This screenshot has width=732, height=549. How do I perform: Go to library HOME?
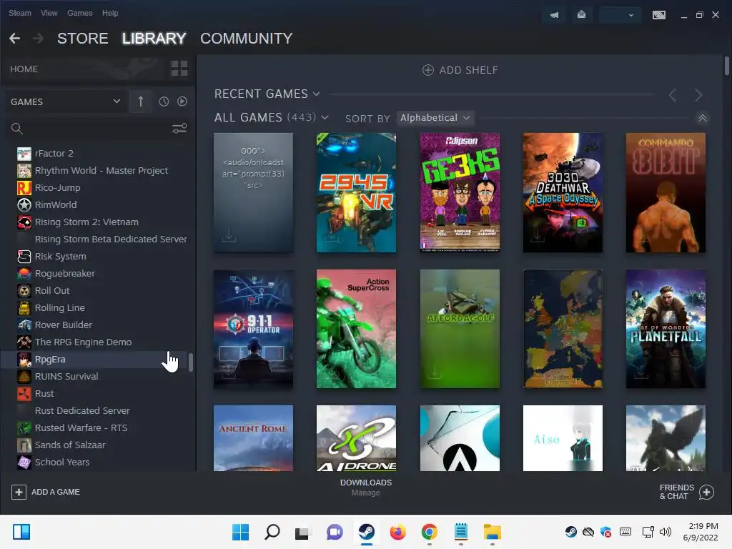click(x=24, y=69)
